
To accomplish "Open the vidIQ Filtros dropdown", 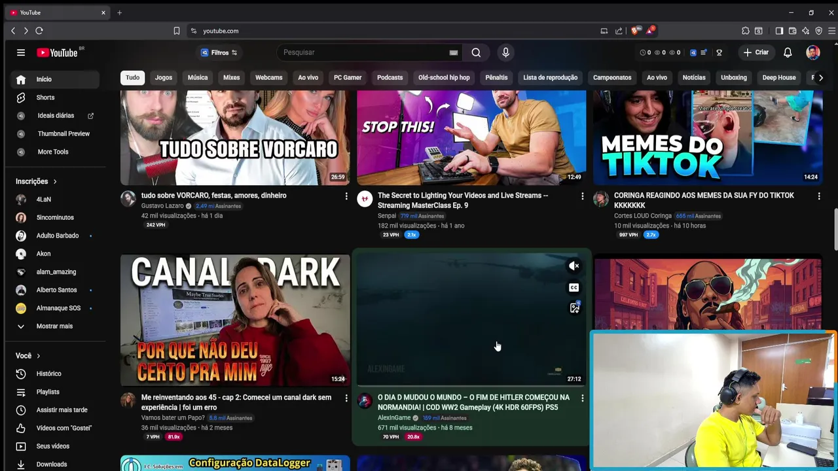I will (x=219, y=52).
